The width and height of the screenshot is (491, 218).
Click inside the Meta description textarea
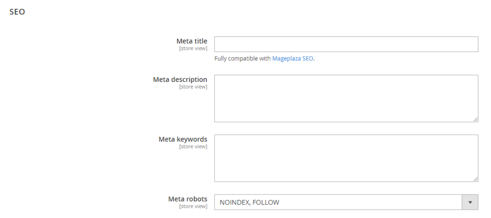(346, 98)
